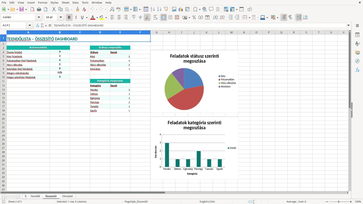
Task: Expand the Name Box dropdown
Action: [30, 26]
